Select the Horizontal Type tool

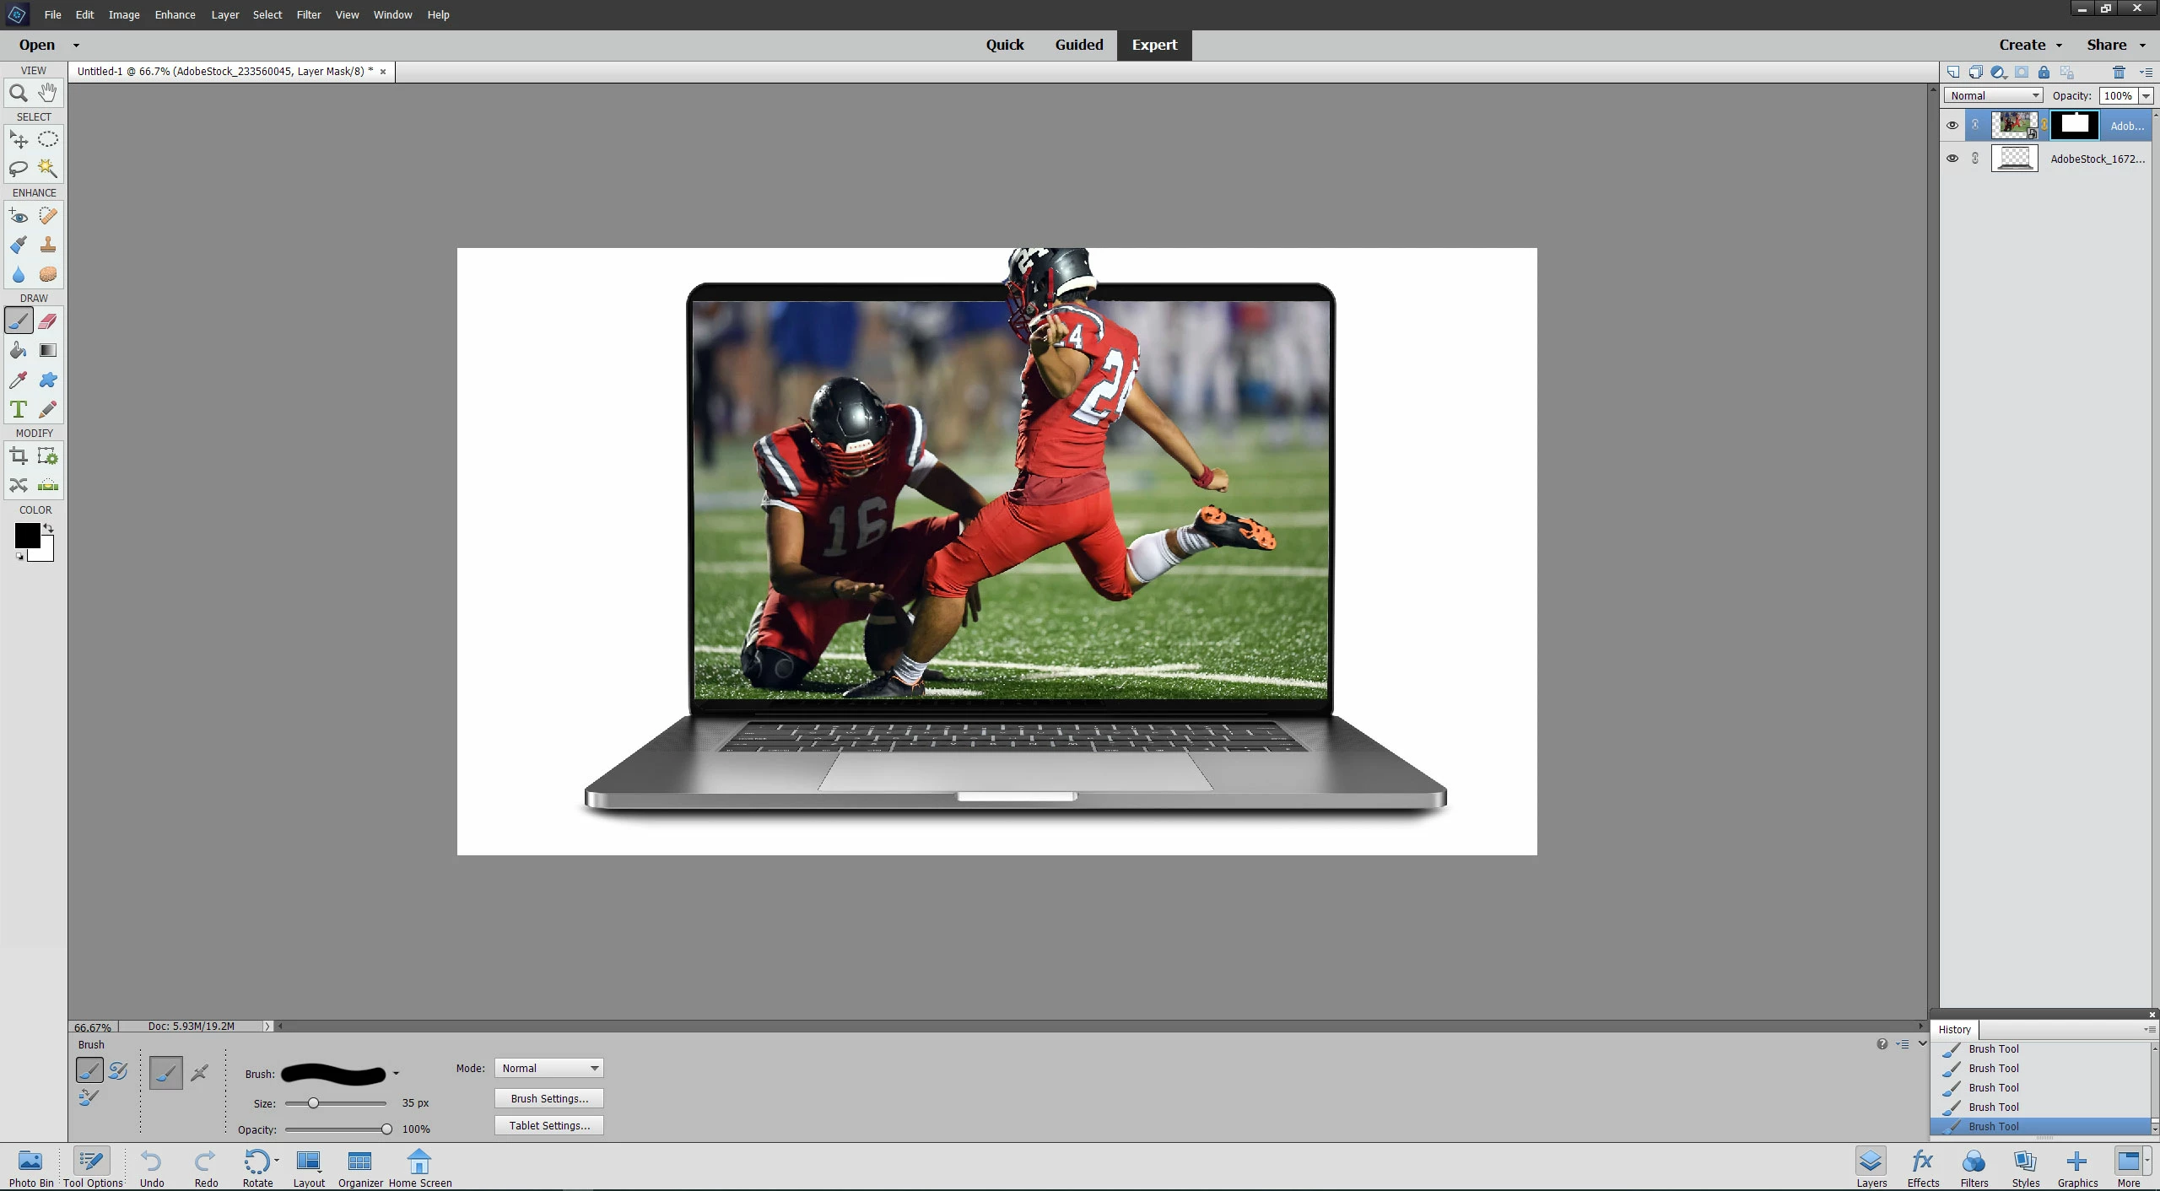click(18, 410)
